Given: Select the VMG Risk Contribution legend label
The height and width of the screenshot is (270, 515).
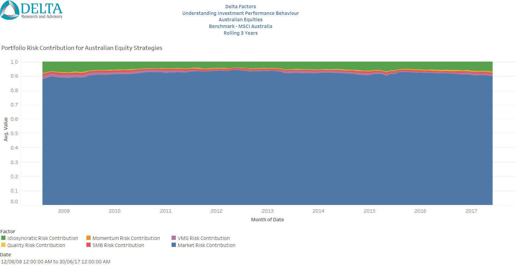Looking at the screenshot, I should tap(204, 238).
